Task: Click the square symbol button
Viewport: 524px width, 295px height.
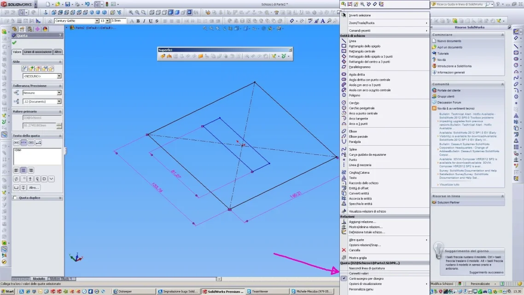Action: point(44,179)
